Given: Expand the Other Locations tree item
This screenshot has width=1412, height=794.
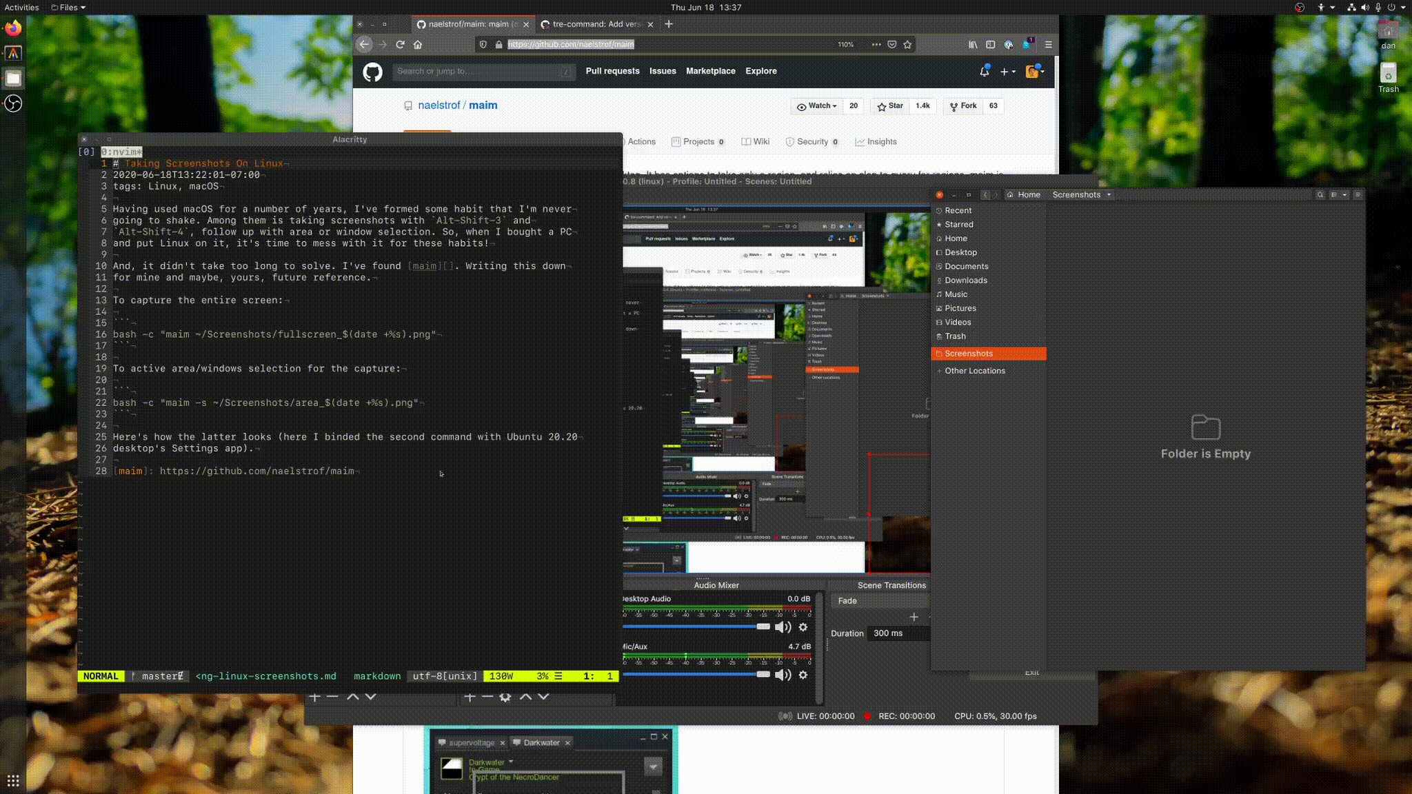Looking at the screenshot, I should [938, 370].
